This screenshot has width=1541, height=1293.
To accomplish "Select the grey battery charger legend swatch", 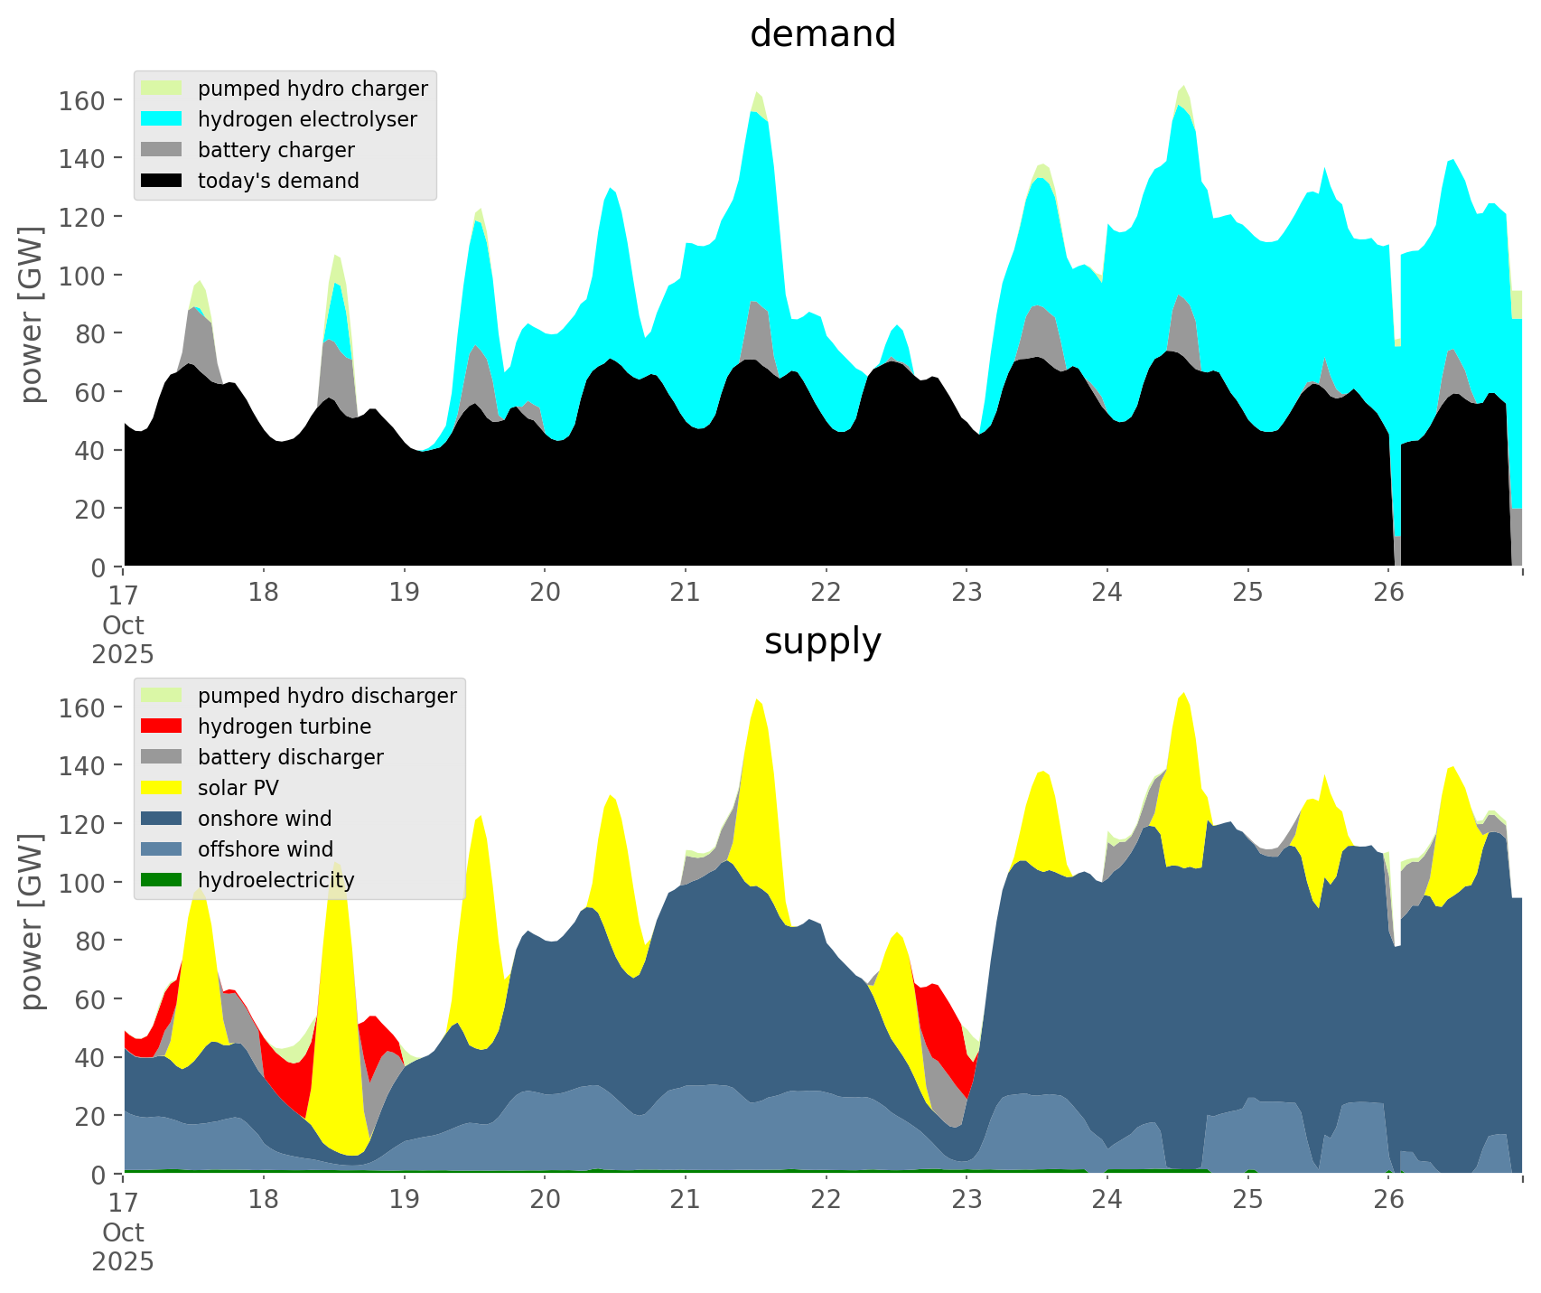I will pos(163,150).
